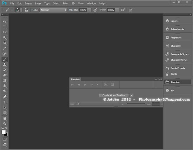This screenshot has width=193, height=150.
Task: Select the Eraser tool
Action: [5, 75]
